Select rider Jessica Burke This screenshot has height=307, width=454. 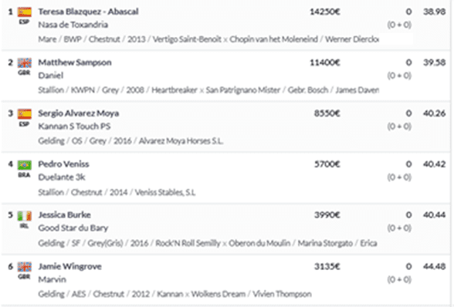coord(64,215)
